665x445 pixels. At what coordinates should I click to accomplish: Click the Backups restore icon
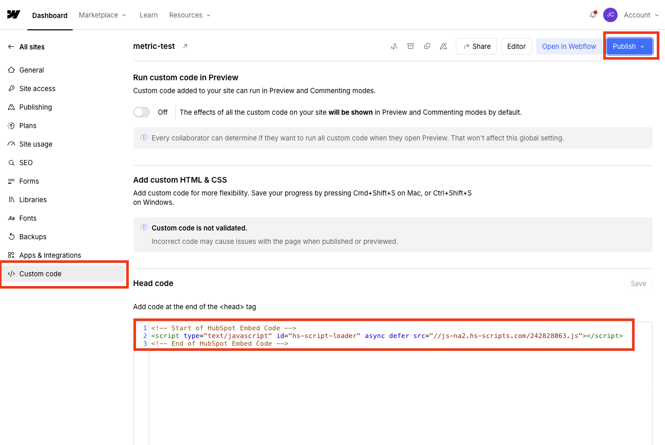click(11, 237)
